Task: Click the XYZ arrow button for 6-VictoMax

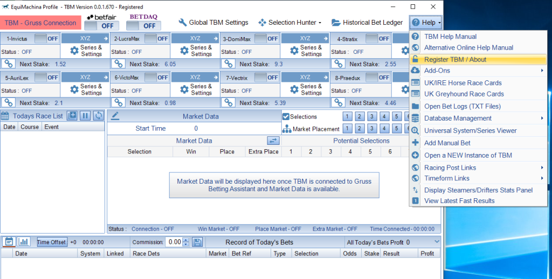Action: [x=195, y=77]
